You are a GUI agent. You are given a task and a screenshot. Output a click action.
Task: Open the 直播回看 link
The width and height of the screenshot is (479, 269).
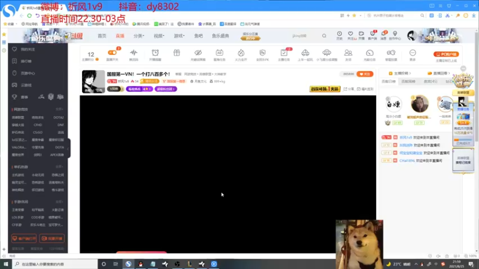coord(439,73)
